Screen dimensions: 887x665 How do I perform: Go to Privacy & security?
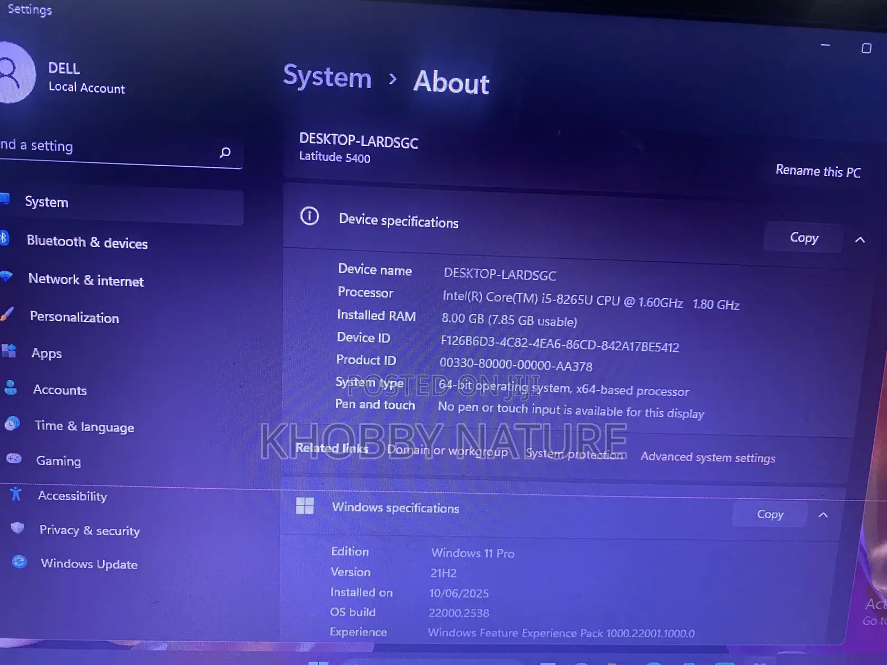(x=89, y=530)
